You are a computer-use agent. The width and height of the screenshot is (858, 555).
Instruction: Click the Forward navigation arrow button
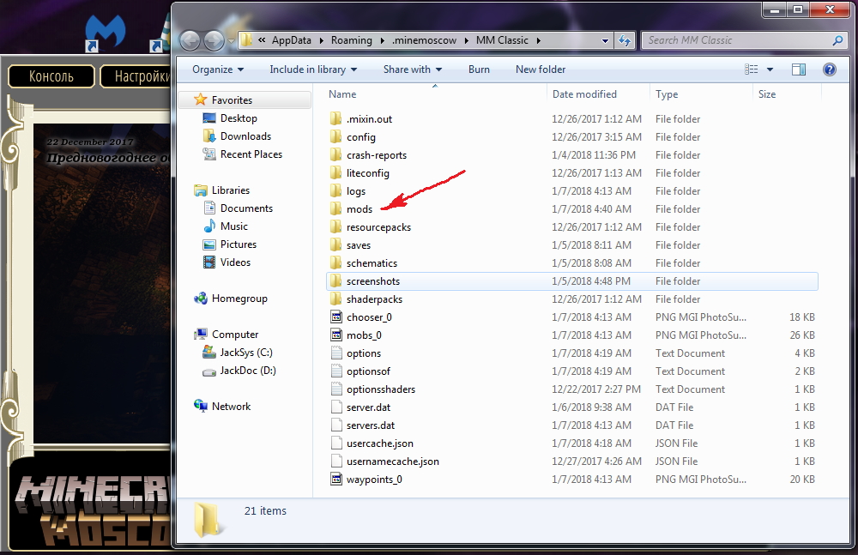click(x=213, y=40)
